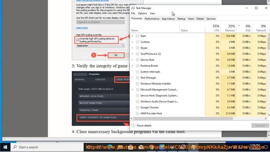Viewport: 270px width, 152px height.
Task: Click the End task button
Action: pyautogui.click(x=260, y=125)
